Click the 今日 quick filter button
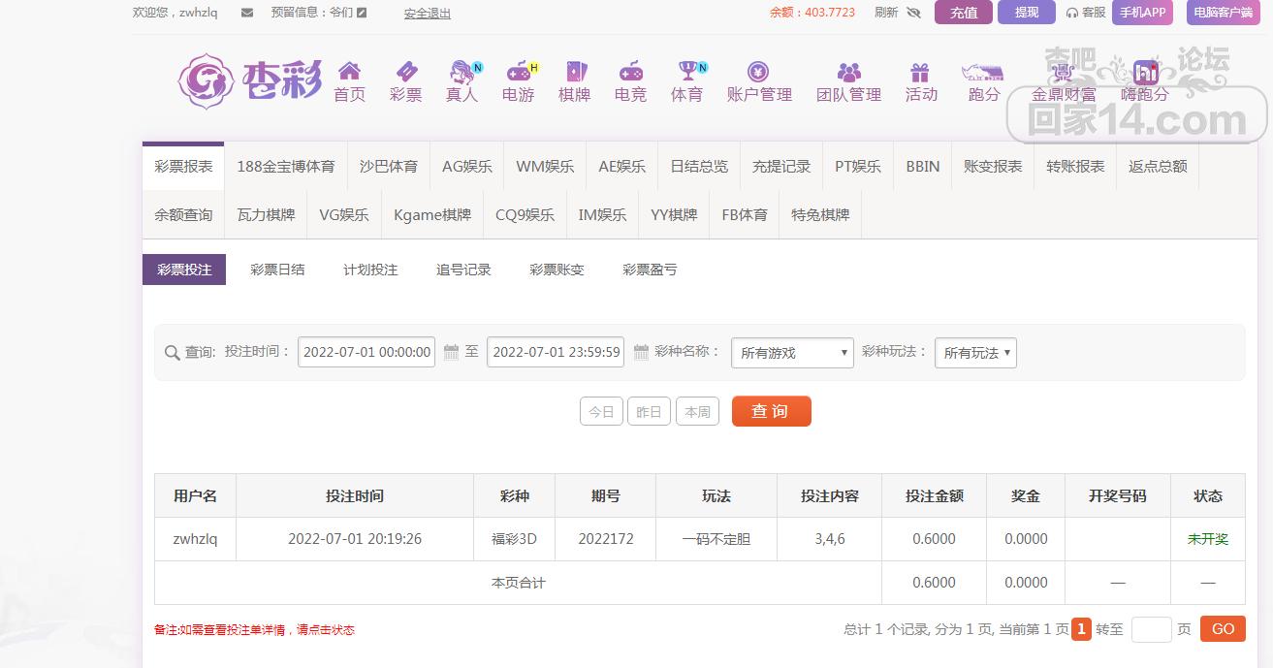1273x668 pixels. [601, 411]
